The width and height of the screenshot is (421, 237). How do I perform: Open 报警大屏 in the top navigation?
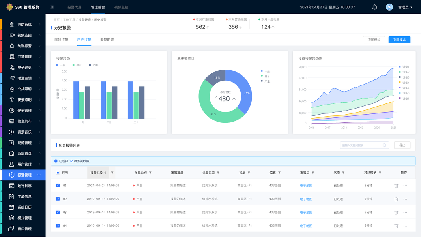(74, 7)
